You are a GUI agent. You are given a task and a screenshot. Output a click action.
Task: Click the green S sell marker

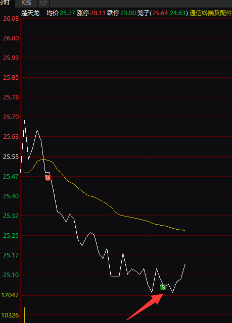pos(163,287)
